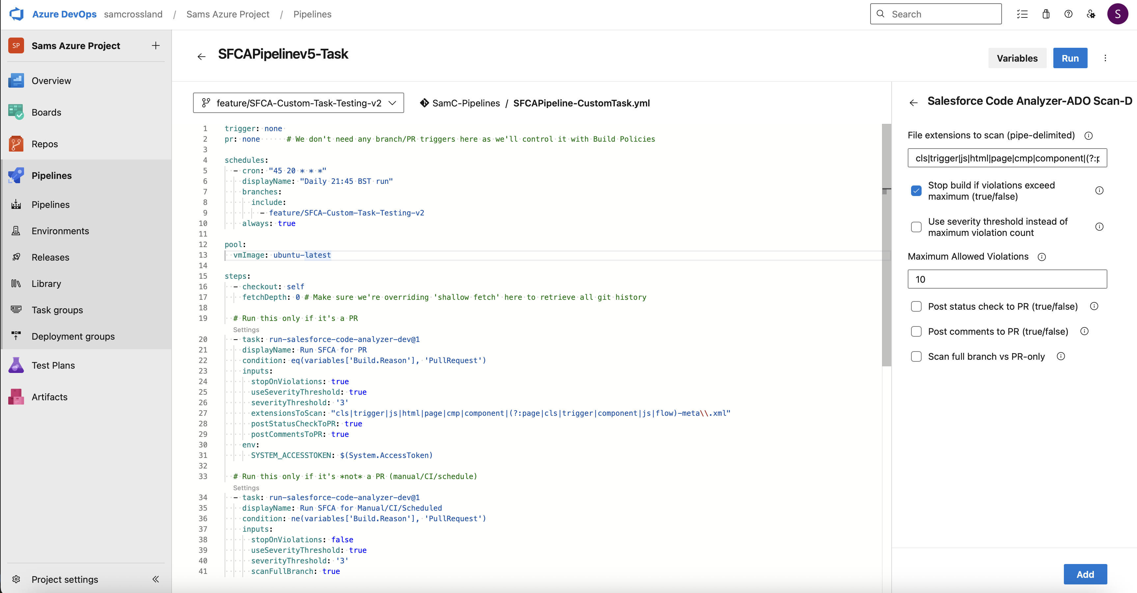Open the Marketplace shopping bag
The height and width of the screenshot is (593, 1137).
tap(1046, 14)
